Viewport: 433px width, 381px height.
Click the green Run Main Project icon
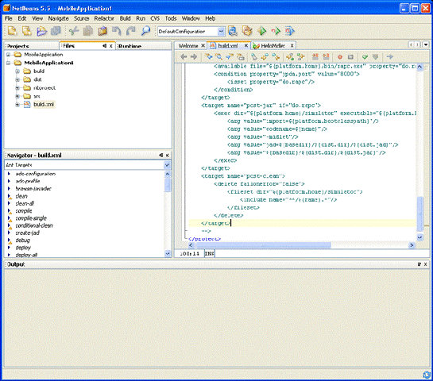261,31
